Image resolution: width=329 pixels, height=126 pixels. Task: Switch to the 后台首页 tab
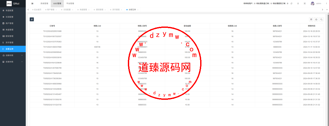(x=37, y=10)
